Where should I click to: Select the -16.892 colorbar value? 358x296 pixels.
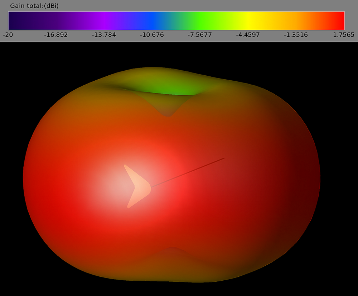tap(56, 35)
